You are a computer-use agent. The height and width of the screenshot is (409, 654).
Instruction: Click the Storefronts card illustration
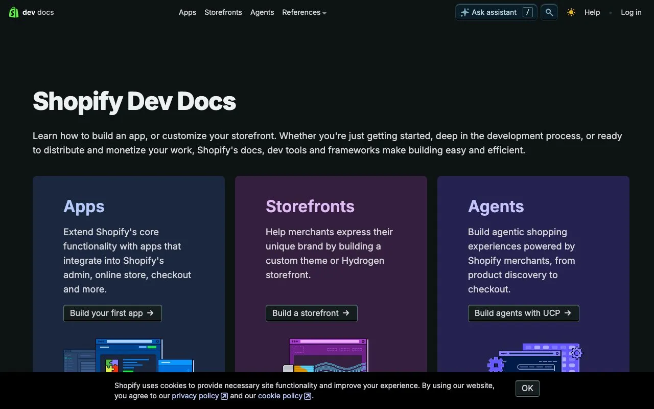click(x=325, y=355)
